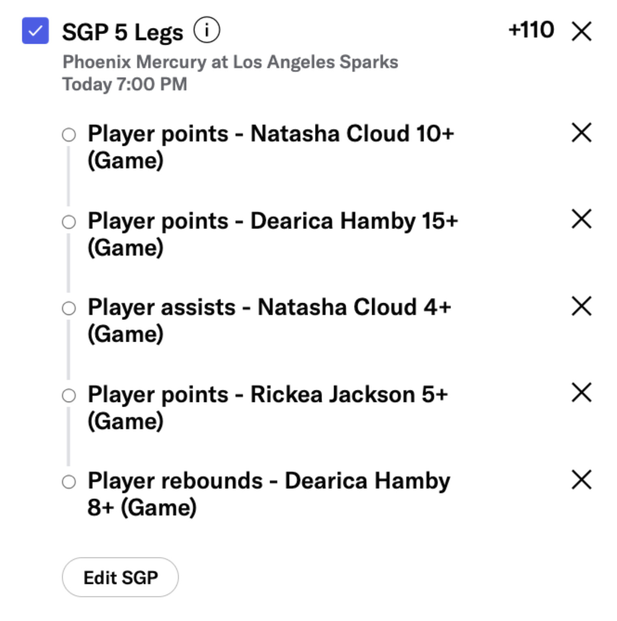
Task: Click Player rebounds - Dearica Hamby text
Action: [268, 481]
